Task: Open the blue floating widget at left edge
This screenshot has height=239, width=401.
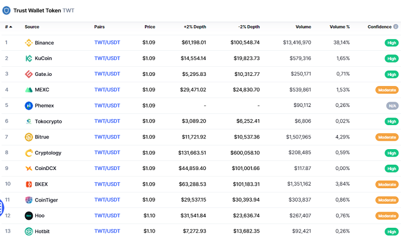Action: coord(2,208)
